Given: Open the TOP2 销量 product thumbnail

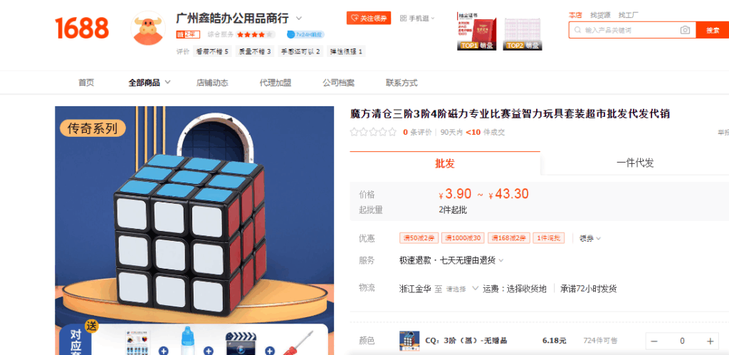Looking at the screenshot, I should (x=523, y=31).
